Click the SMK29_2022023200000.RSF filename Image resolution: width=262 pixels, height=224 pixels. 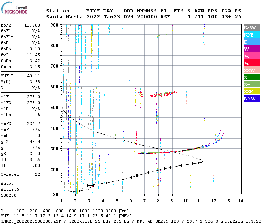(31, 221)
